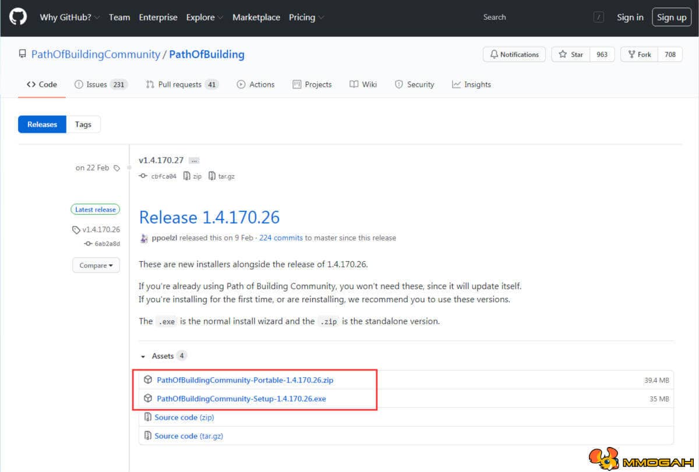Open the ppoelzl user profile link
Image resolution: width=699 pixels, height=472 pixels.
[165, 238]
